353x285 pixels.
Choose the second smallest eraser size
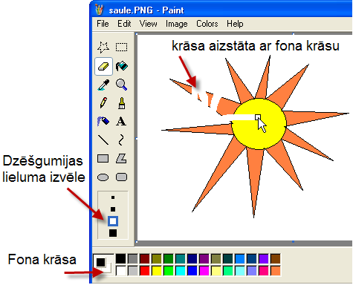[x=113, y=209]
